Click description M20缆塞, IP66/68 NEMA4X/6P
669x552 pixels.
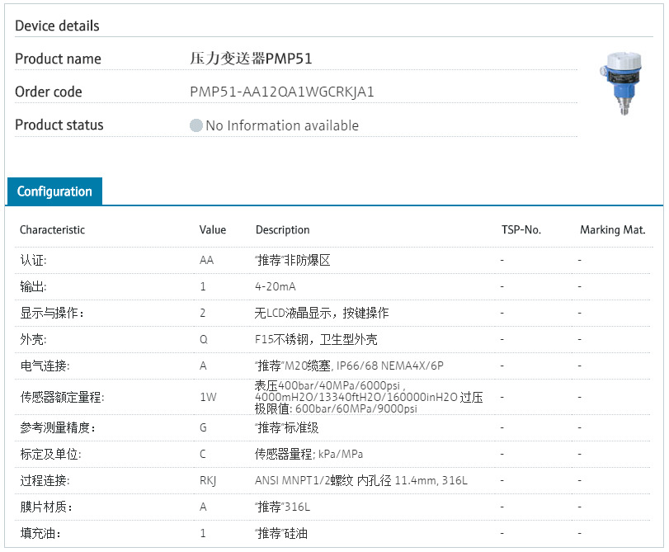click(350, 366)
